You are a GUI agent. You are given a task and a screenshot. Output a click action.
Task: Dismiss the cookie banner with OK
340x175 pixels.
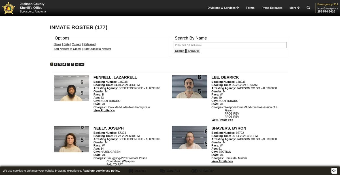coord(334,170)
